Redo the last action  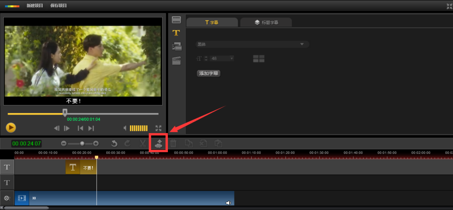[128, 143]
